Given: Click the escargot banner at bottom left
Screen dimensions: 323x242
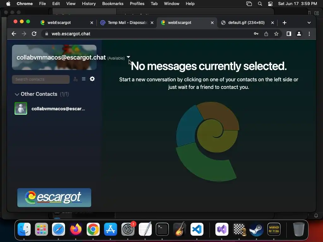Looking at the screenshot, I should [x=54, y=198].
